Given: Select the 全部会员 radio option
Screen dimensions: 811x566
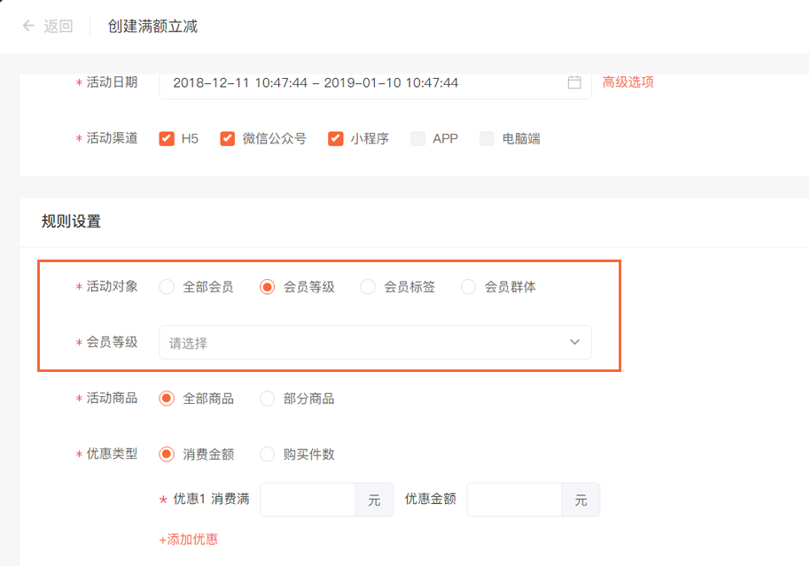Looking at the screenshot, I should [167, 287].
